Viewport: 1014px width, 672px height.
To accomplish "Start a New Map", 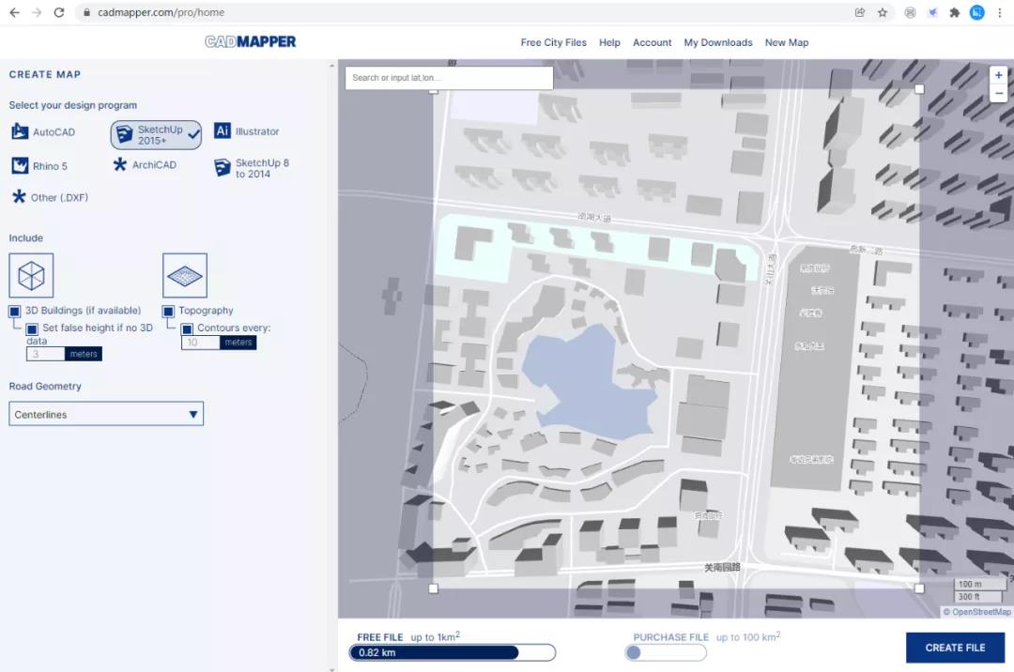I will coord(787,42).
